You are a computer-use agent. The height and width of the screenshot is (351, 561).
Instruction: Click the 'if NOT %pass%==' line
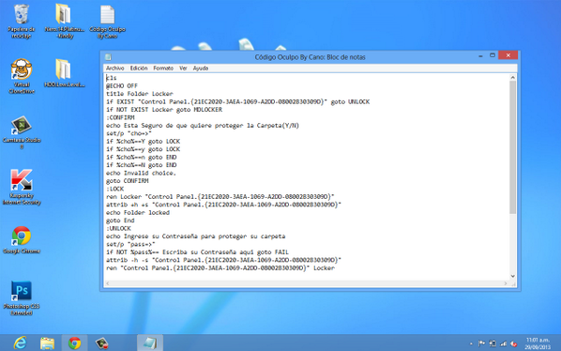point(197,252)
